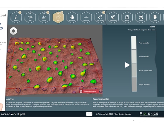164x123 pixels.
Task: Switch to the Visage face icon
Action: [155, 18]
